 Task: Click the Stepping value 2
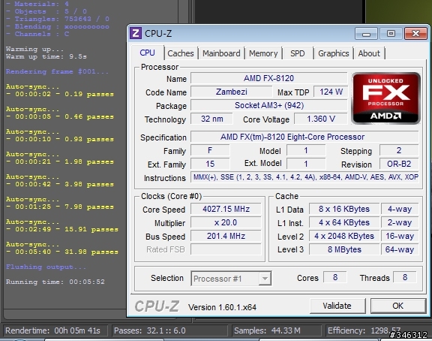(x=399, y=150)
